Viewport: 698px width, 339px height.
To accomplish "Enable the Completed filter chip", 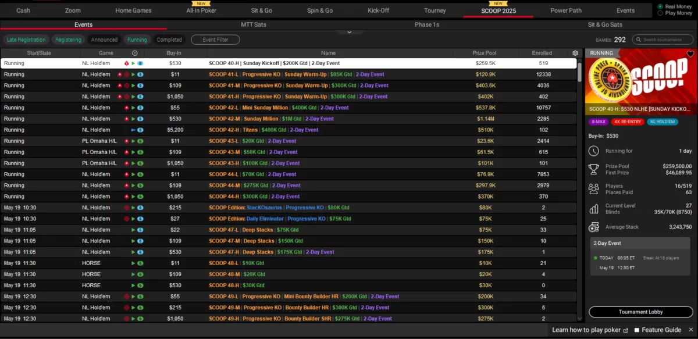I will pos(169,40).
